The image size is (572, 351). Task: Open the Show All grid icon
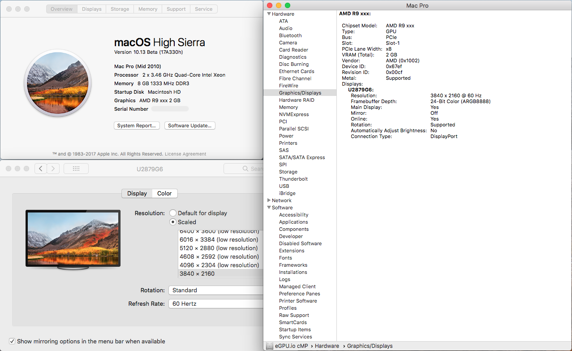[76, 169]
